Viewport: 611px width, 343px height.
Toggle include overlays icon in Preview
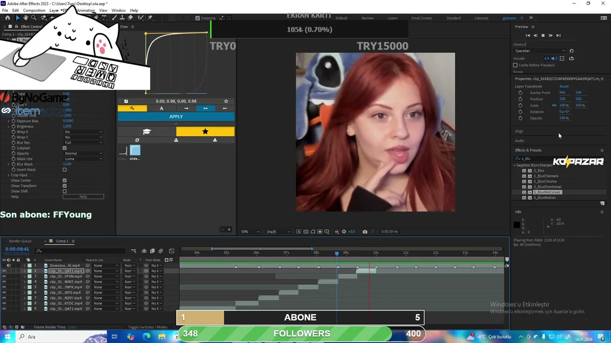click(562, 59)
